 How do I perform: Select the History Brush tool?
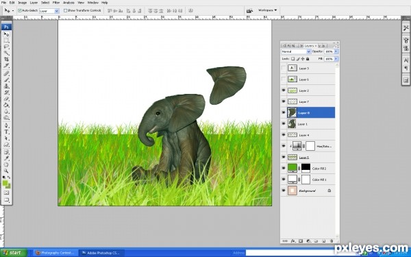coord(6,93)
